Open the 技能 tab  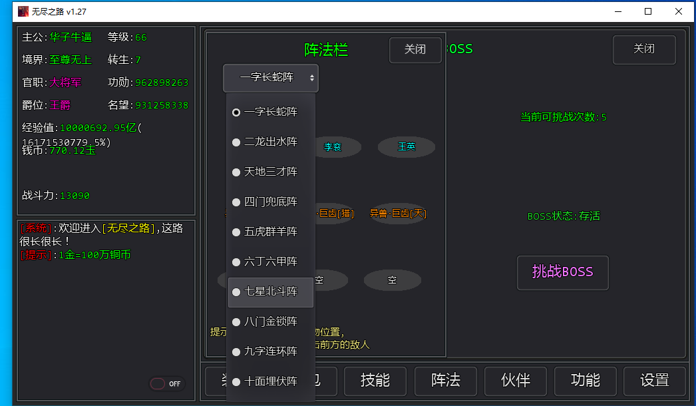(375, 381)
